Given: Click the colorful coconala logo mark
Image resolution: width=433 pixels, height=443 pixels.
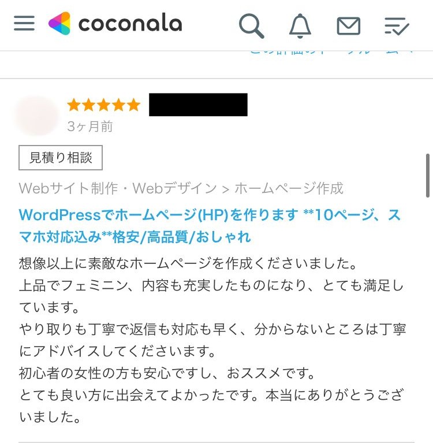Looking at the screenshot, I should pyautogui.click(x=59, y=23).
